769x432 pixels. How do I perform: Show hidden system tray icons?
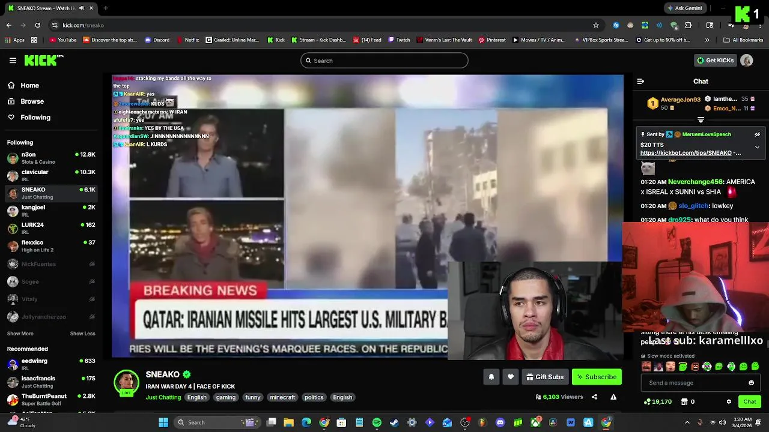[687, 422]
